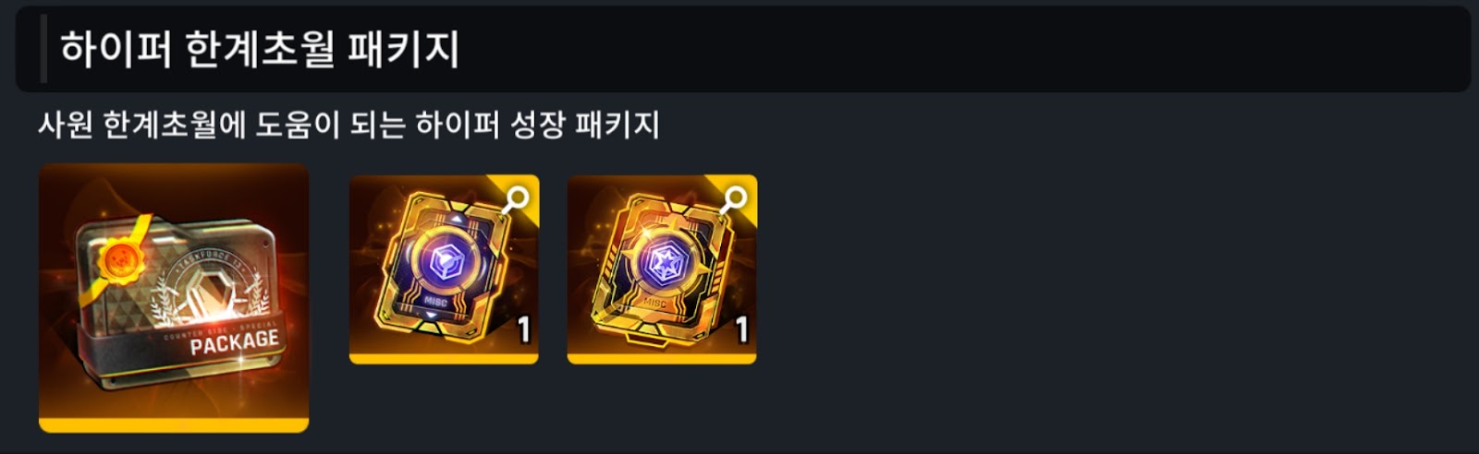Click the 하이퍼 한계초월 패키지 header
This screenshot has width=1479, height=454.
[x=260, y=50]
